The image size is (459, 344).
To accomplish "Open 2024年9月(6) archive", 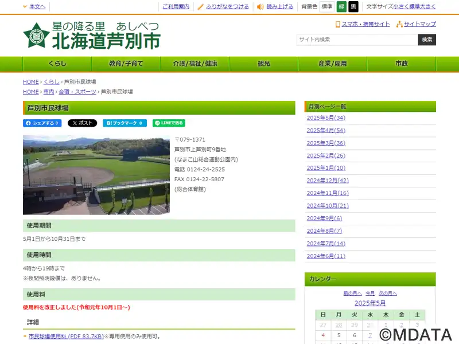I will 324,218.
